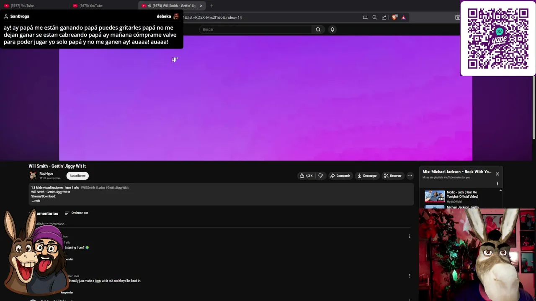
Task: Click the Responder link under the jiggy pt2 comment
Action: (67, 293)
